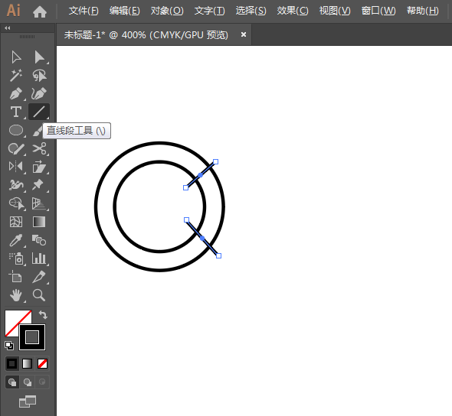Image resolution: width=452 pixels, height=416 pixels.
Task: Close the 未标题-1 document tab
Action: [244, 34]
